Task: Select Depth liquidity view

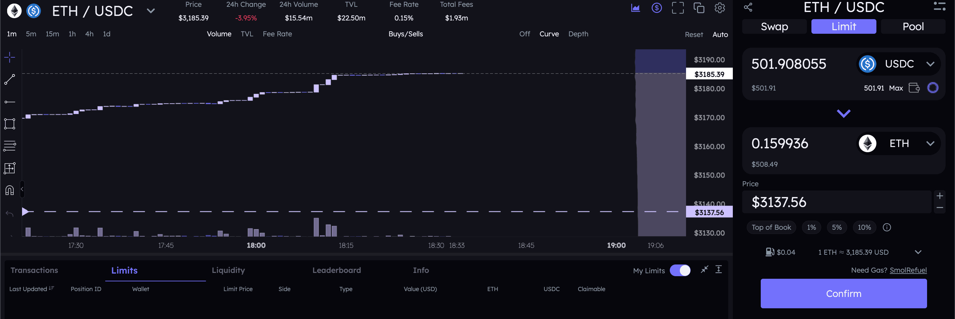Action: point(578,34)
